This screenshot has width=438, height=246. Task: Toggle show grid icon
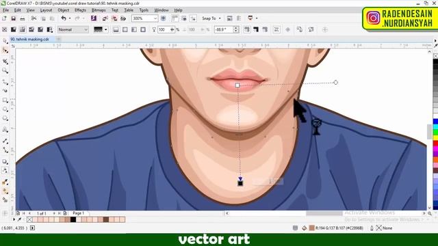(184, 18)
